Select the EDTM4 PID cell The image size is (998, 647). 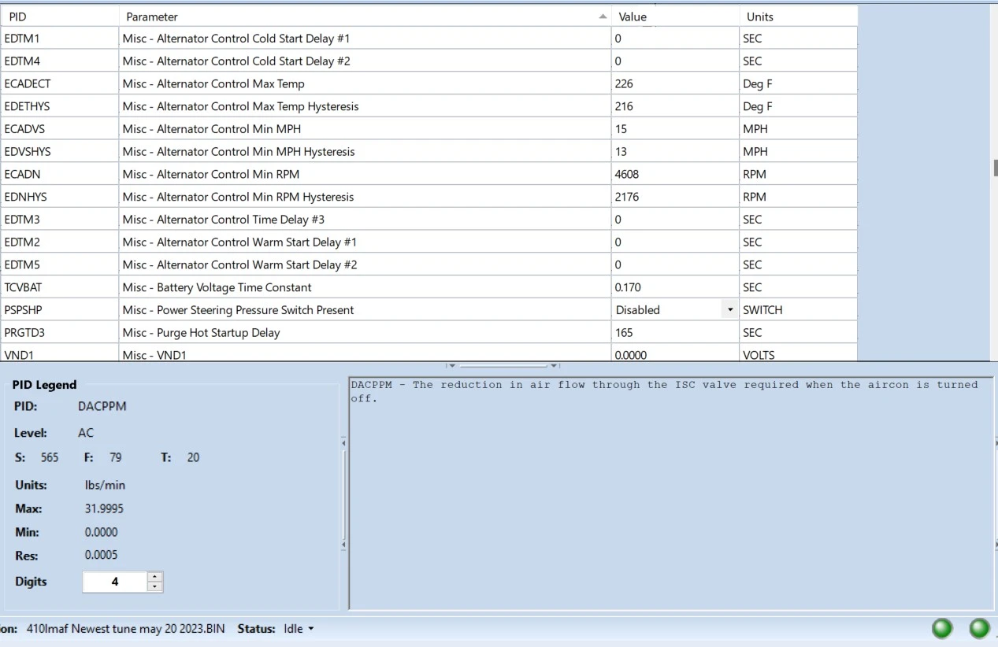pyautogui.click(x=59, y=61)
